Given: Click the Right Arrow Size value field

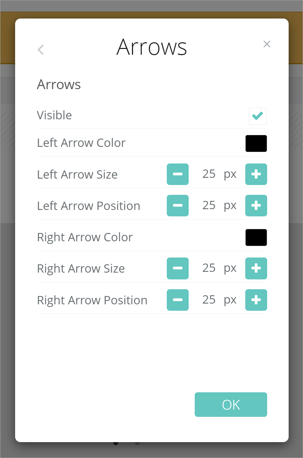Looking at the screenshot, I should [209, 268].
